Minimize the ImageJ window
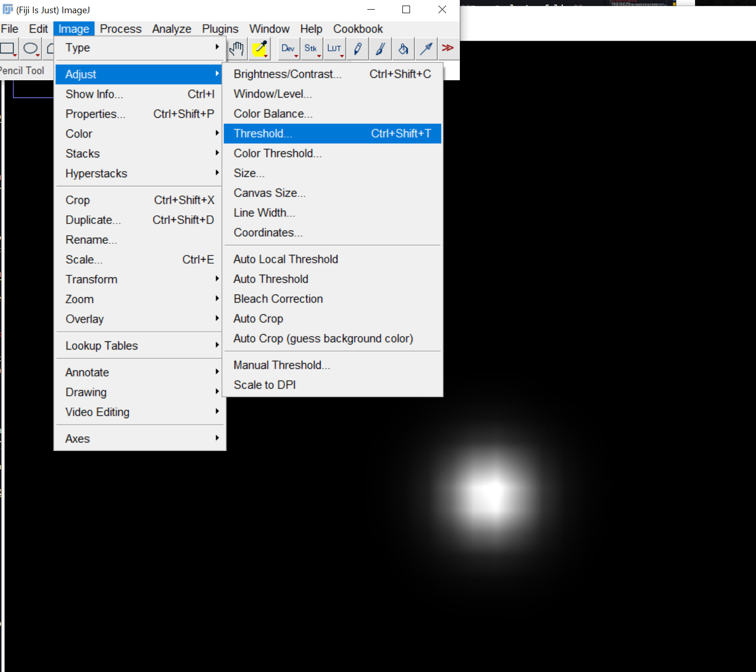Screen dimensions: 756x672 pyautogui.click(x=371, y=10)
